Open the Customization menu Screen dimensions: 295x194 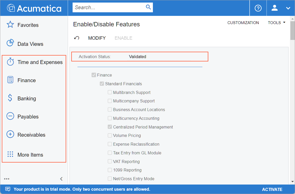243,23
